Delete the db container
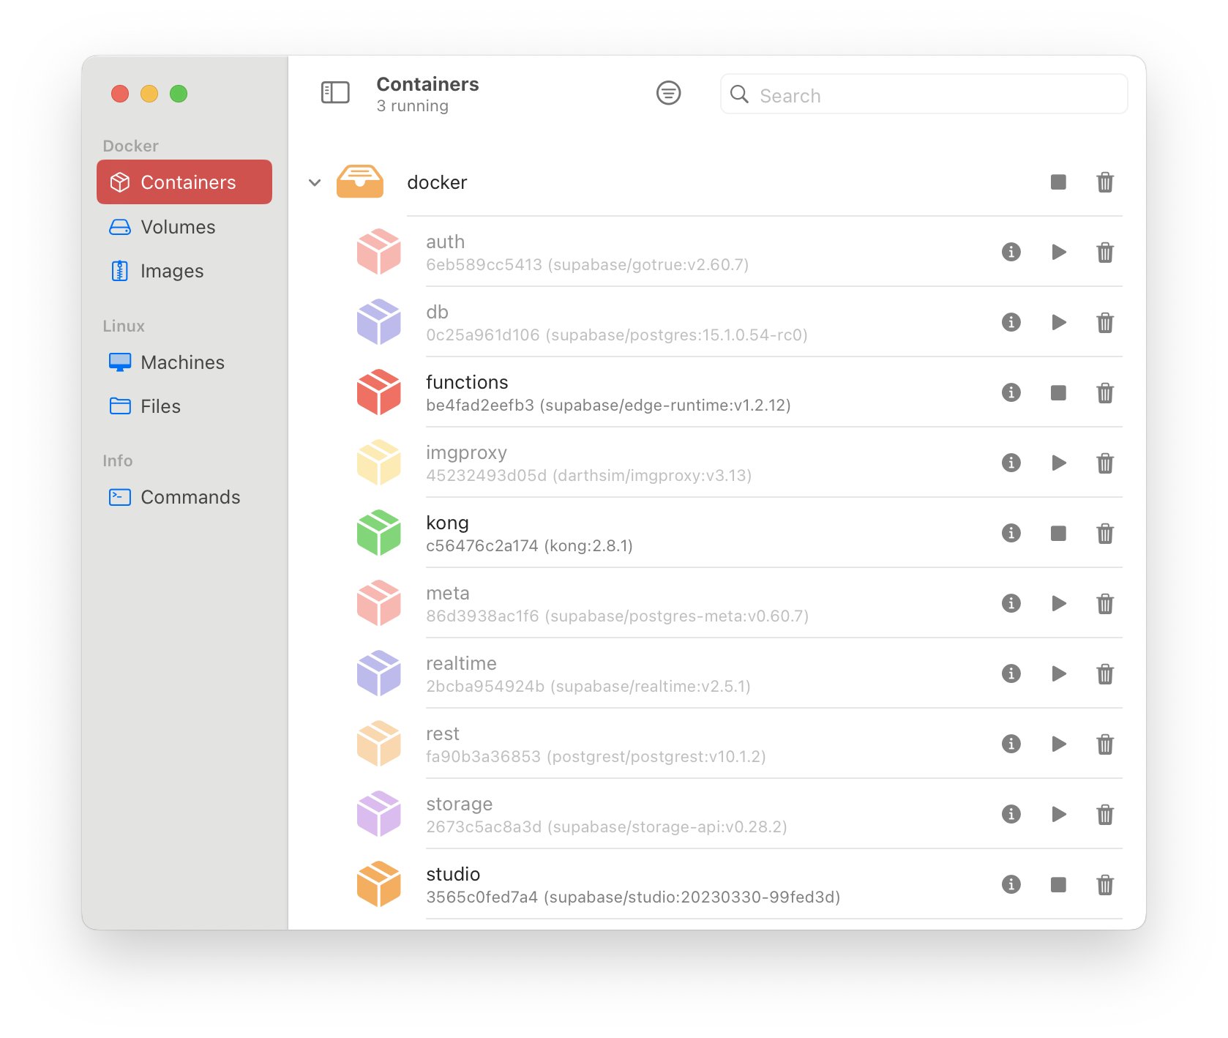1228x1038 pixels. coord(1105,323)
